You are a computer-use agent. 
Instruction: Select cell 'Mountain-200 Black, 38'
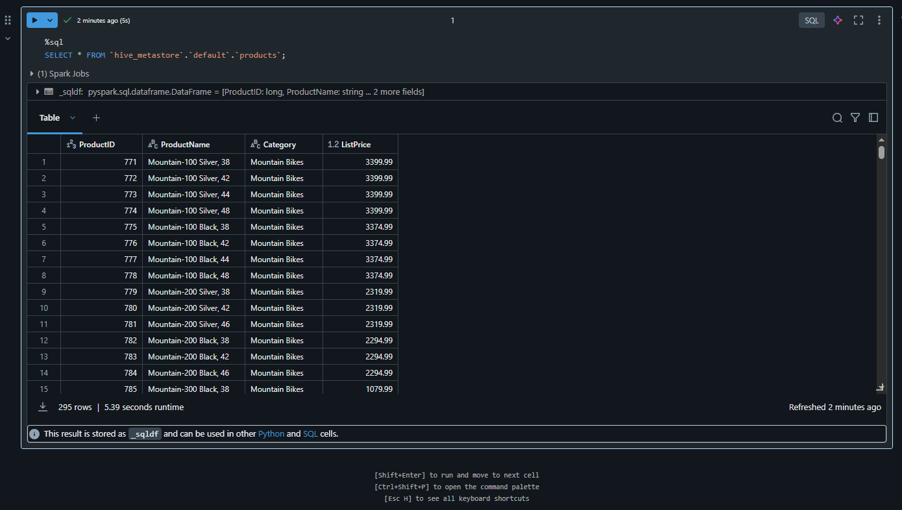[x=193, y=340]
